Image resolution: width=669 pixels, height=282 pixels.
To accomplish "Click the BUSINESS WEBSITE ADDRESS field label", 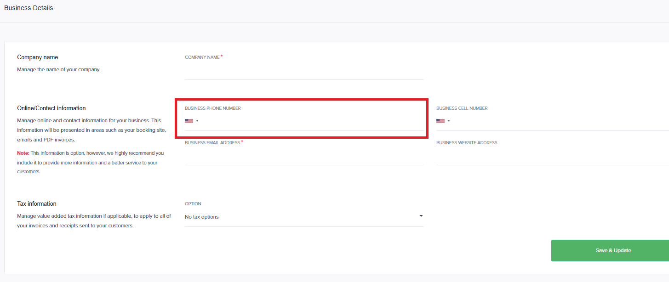I will click(467, 143).
